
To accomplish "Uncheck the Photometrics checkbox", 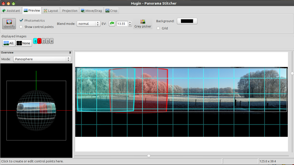I will [x=21, y=20].
